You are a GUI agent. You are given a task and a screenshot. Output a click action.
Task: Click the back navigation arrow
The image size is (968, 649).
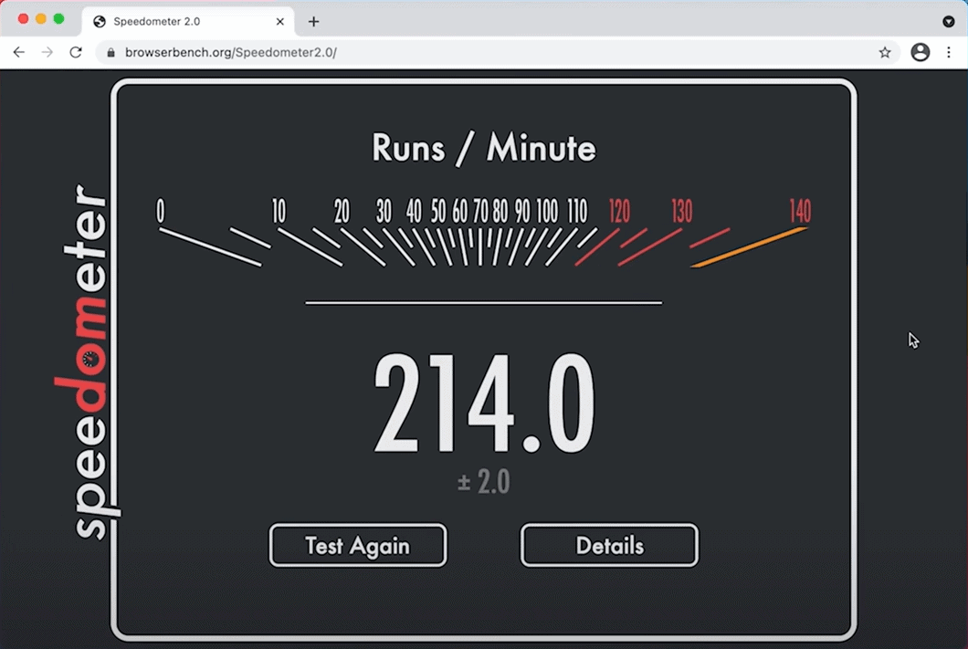coord(18,52)
